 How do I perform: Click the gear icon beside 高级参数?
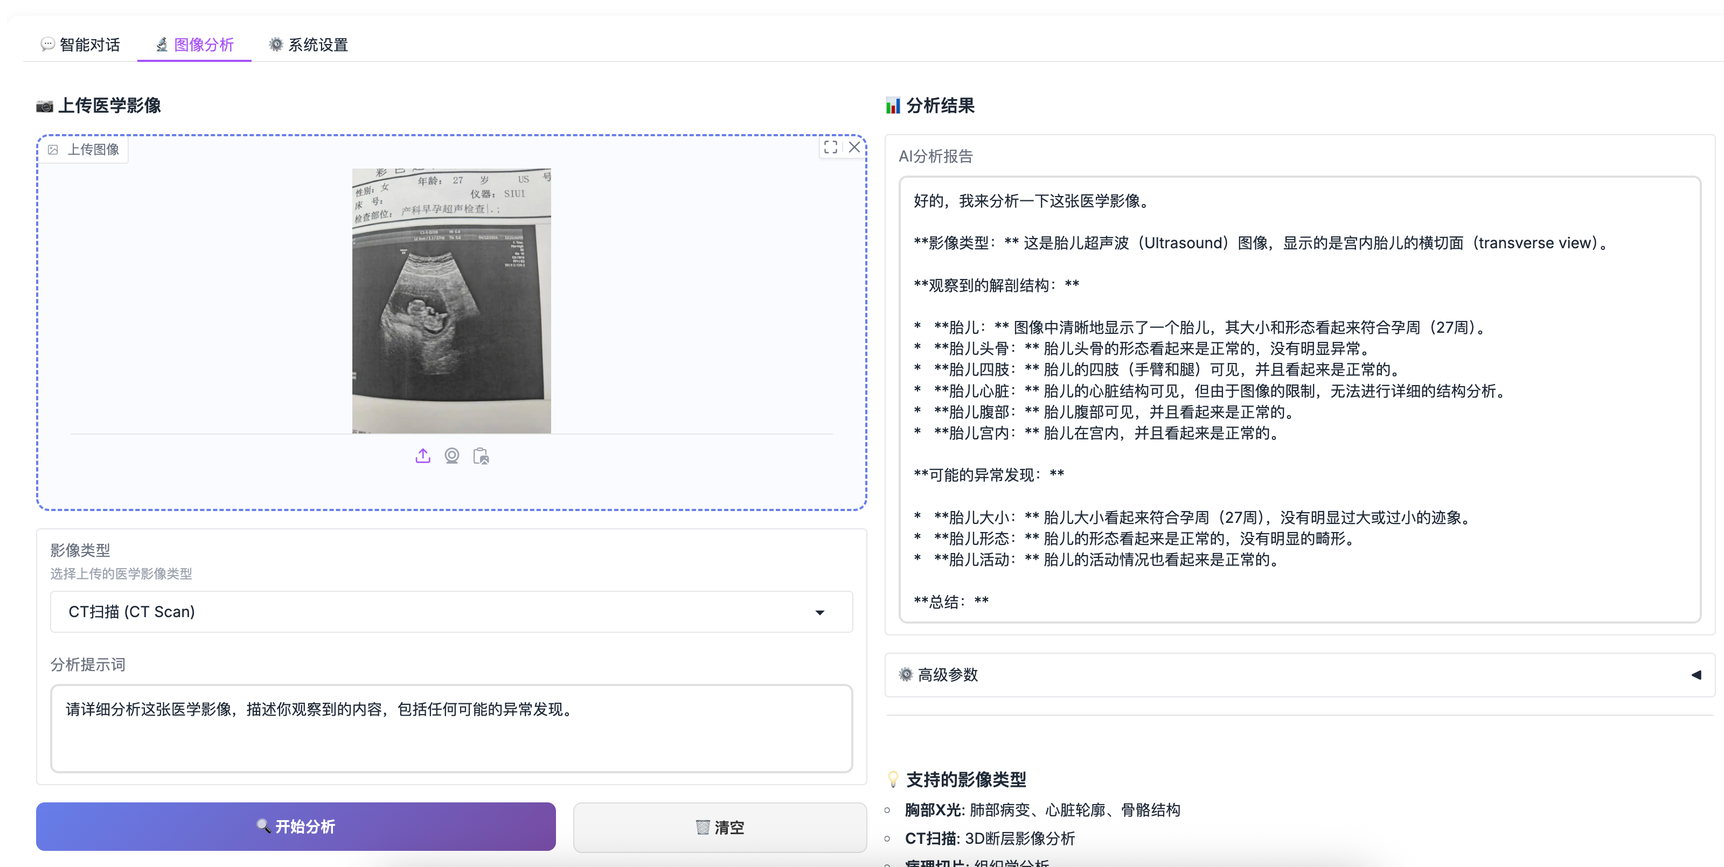tap(906, 674)
